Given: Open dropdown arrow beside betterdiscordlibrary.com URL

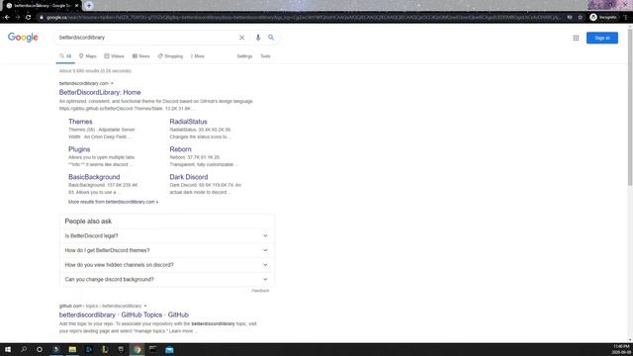Looking at the screenshot, I should coord(112,83).
